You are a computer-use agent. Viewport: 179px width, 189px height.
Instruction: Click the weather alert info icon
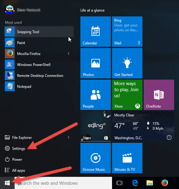pyautogui.click(x=169, y=138)
